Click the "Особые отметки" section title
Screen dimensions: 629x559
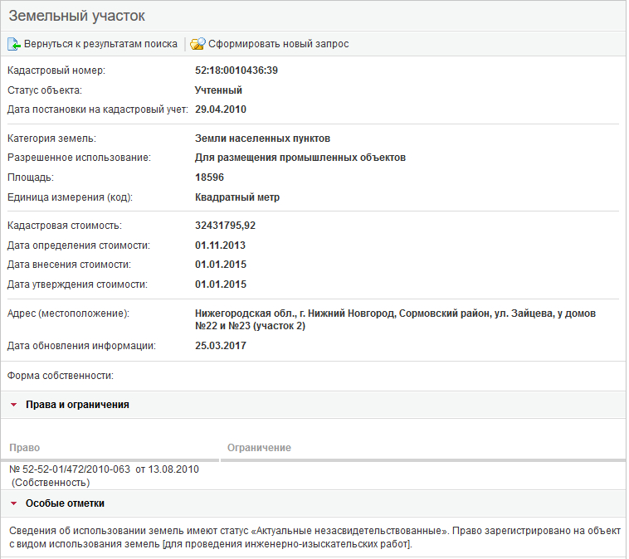[x=65, y=503]
